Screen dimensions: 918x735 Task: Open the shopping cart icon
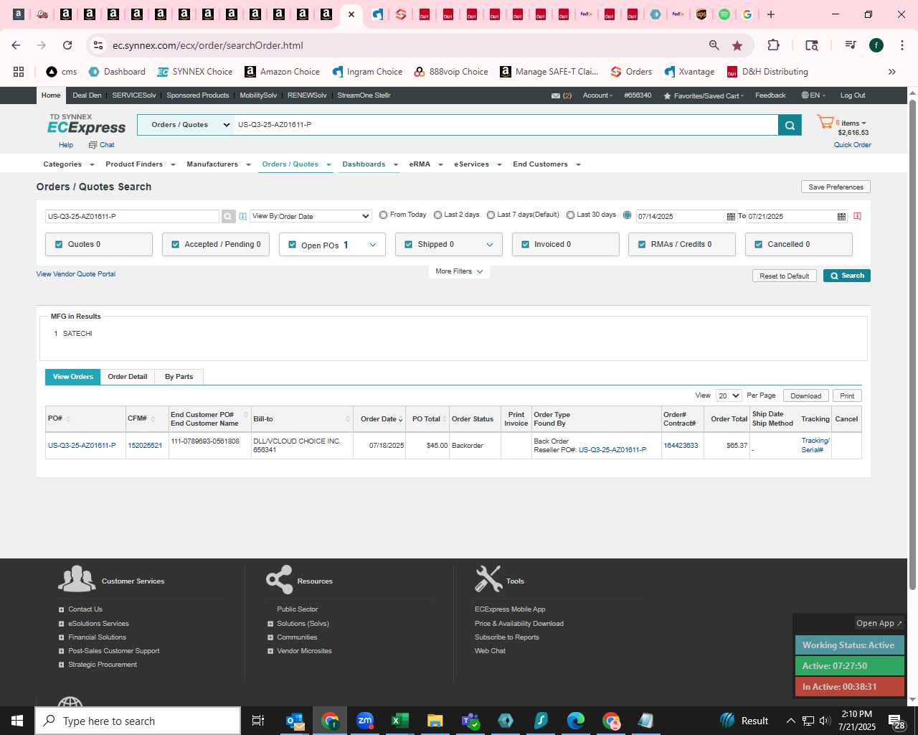[x=825, y=123]
